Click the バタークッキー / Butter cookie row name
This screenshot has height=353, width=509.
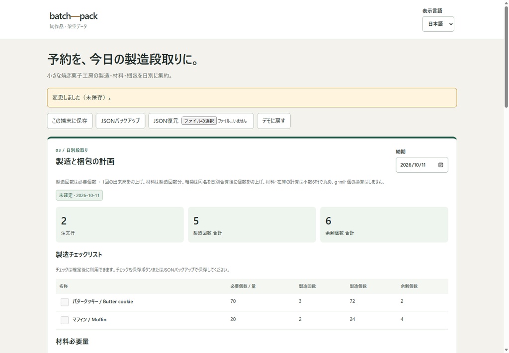(102, 301)
